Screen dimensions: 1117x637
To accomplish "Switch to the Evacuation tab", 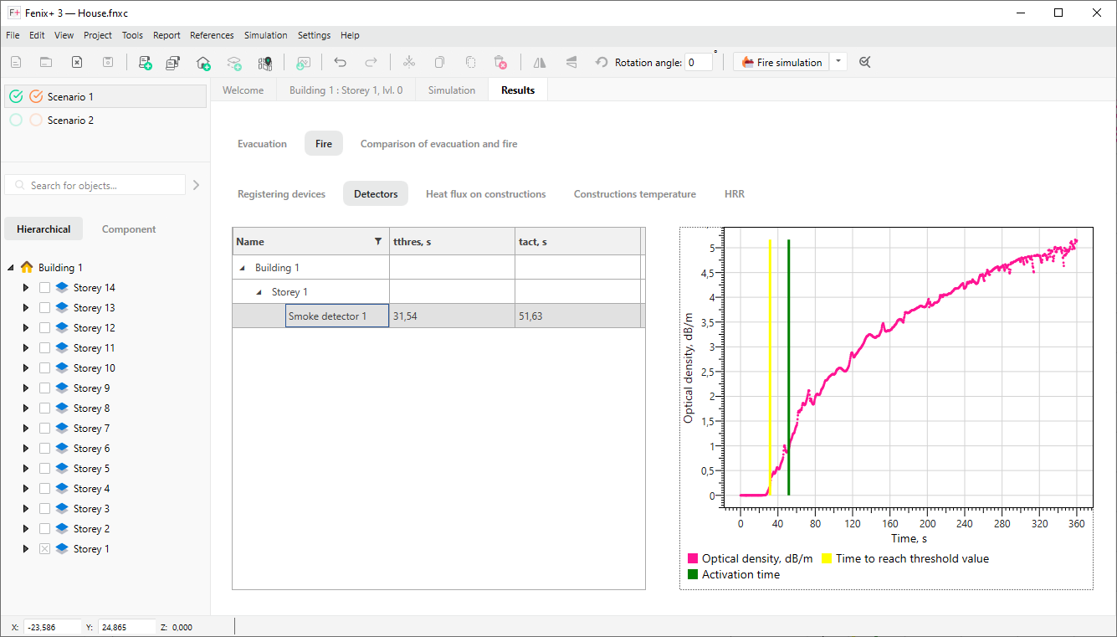I will point(262,143).
